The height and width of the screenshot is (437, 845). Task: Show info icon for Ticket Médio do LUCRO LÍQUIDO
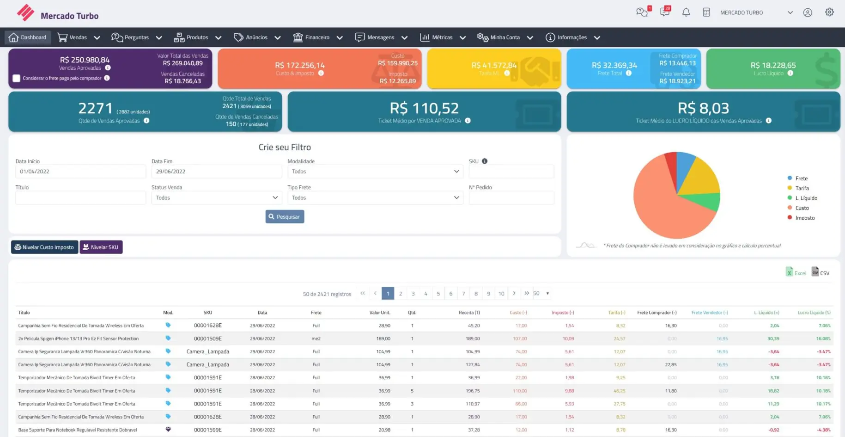pyautogui.click(x=769, y=121)
